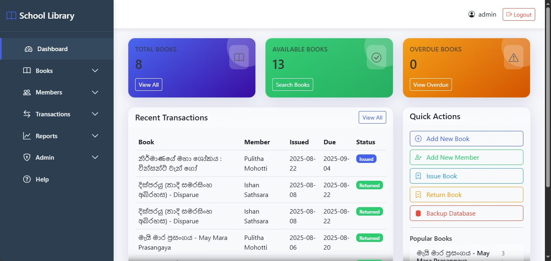Image resolution: width=551 pixels, height=261 pixels.
Task: Select the Dashboard speedometer icon
Action: 28,49
